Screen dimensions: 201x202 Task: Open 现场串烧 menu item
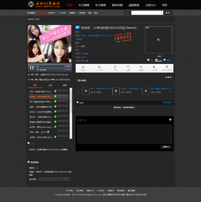coord(117,5)
